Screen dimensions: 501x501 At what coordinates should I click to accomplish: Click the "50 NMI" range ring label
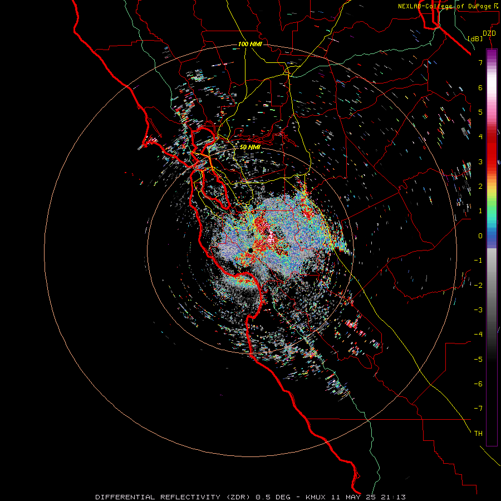coord(250,147)
